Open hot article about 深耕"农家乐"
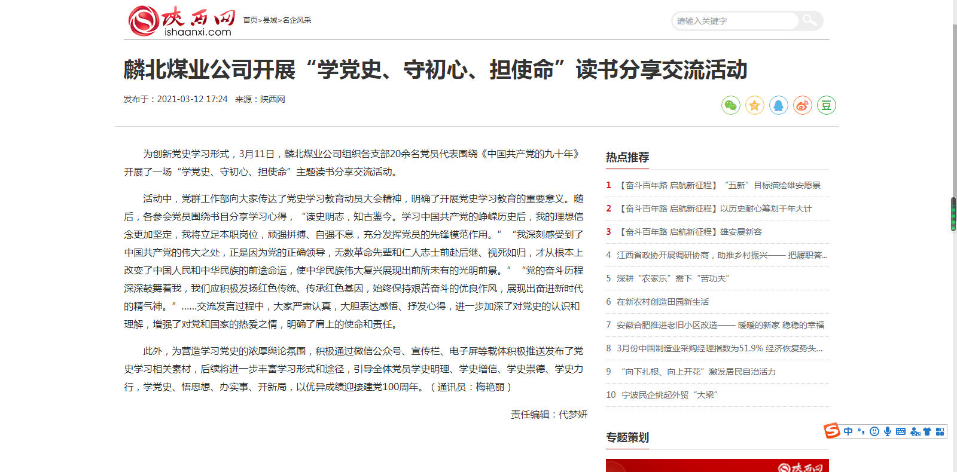 tap(673, 278)
